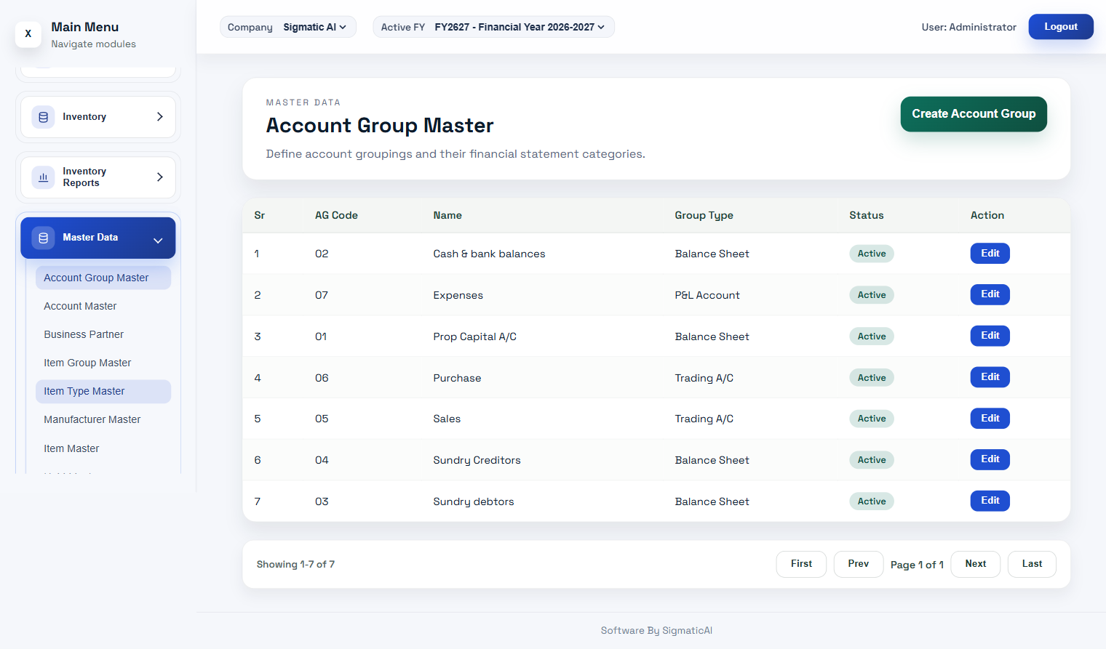The width and height of the screenshot is (1106, 649).
Task: Expand the Inventory module chevron
Action: pos(160,117)
